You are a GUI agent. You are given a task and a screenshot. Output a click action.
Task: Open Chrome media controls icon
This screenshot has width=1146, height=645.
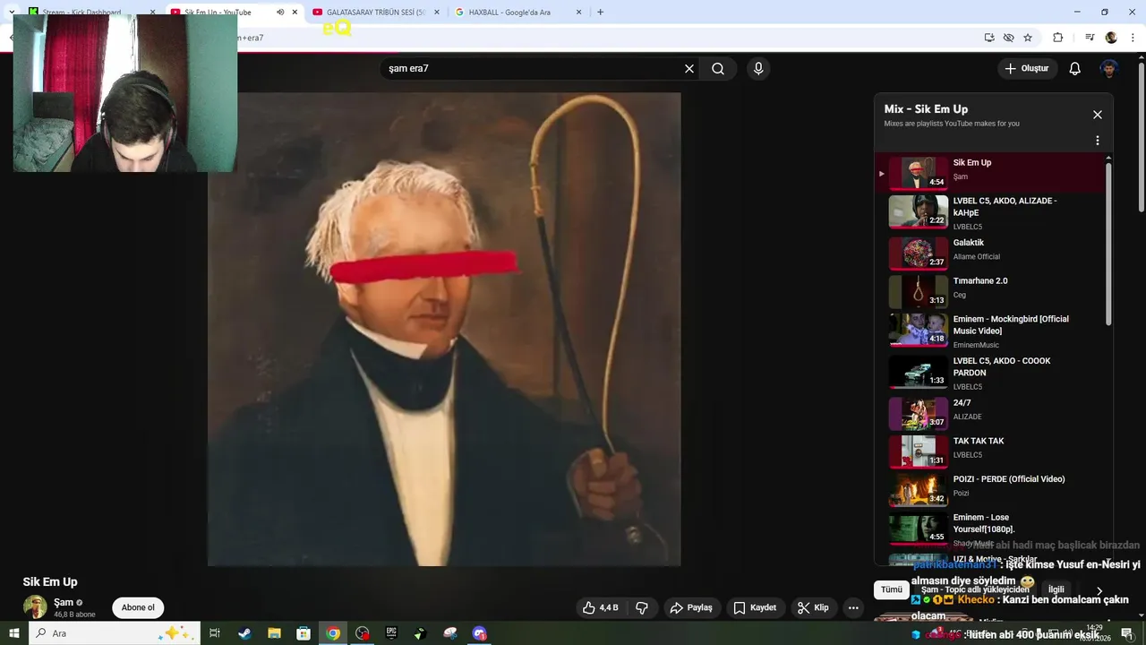click(1090, 38)
